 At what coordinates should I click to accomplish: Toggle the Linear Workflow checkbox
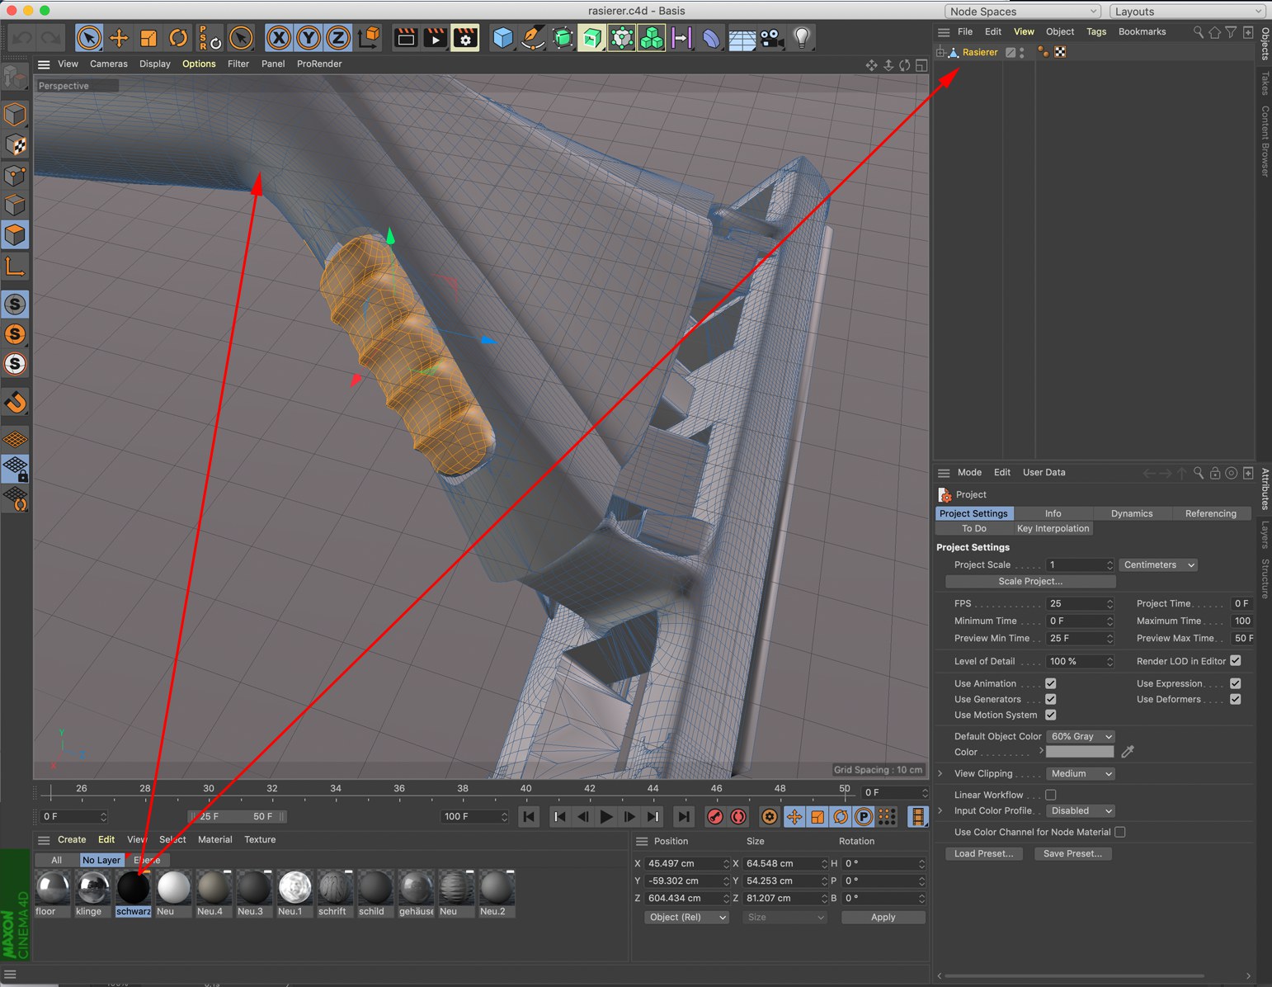point(1050,795)
